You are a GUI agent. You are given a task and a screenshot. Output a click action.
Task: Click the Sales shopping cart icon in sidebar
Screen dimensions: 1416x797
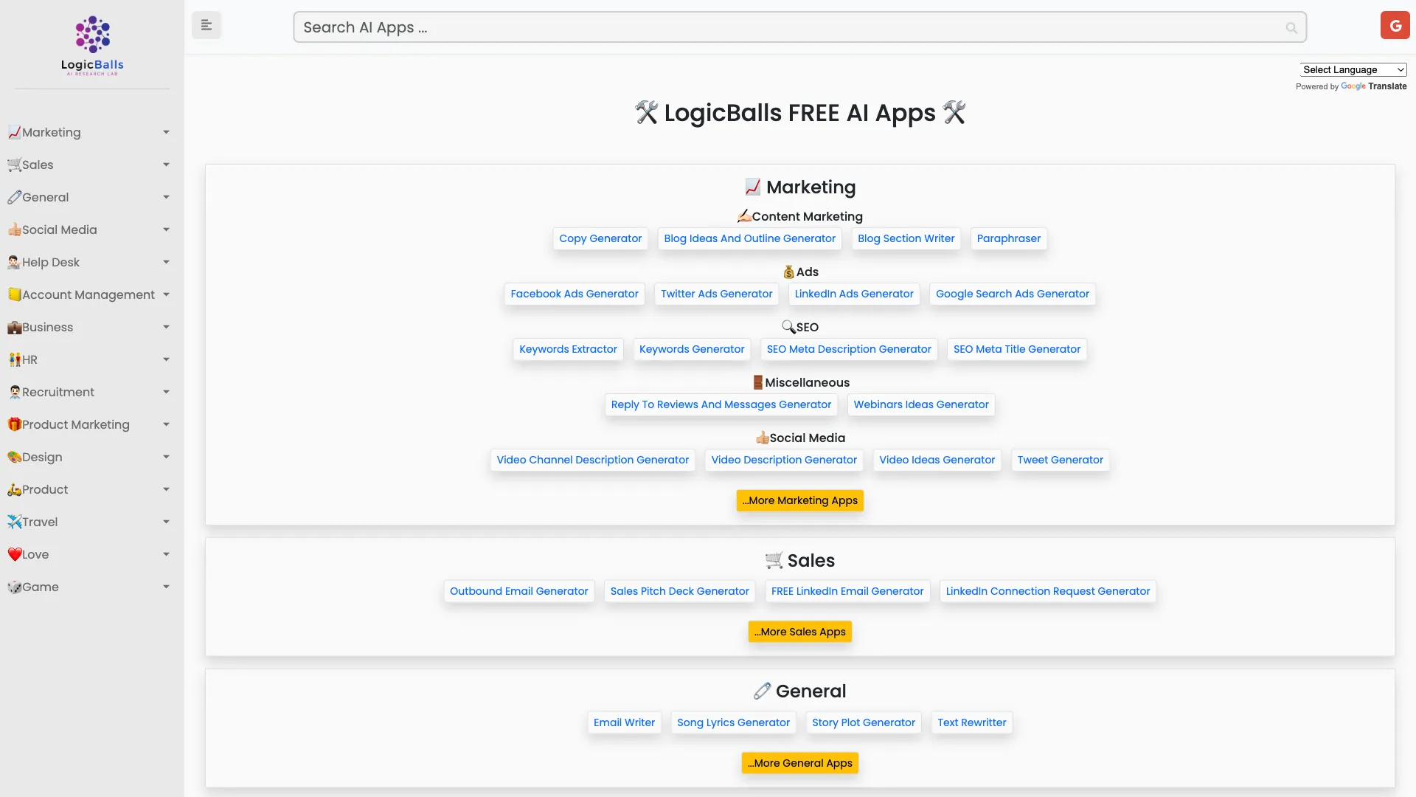13,165
